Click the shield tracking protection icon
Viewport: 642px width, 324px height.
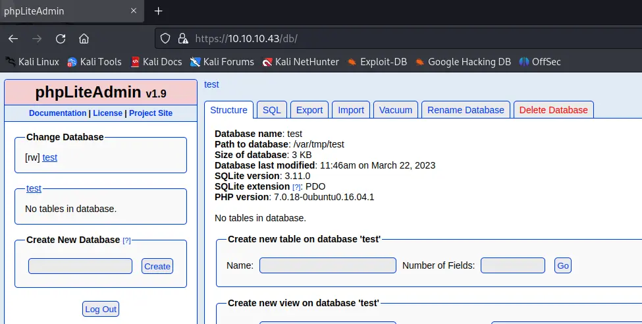pos(165,38)
